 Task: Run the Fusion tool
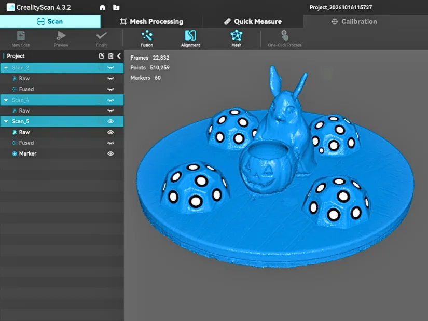coord(147,39)
